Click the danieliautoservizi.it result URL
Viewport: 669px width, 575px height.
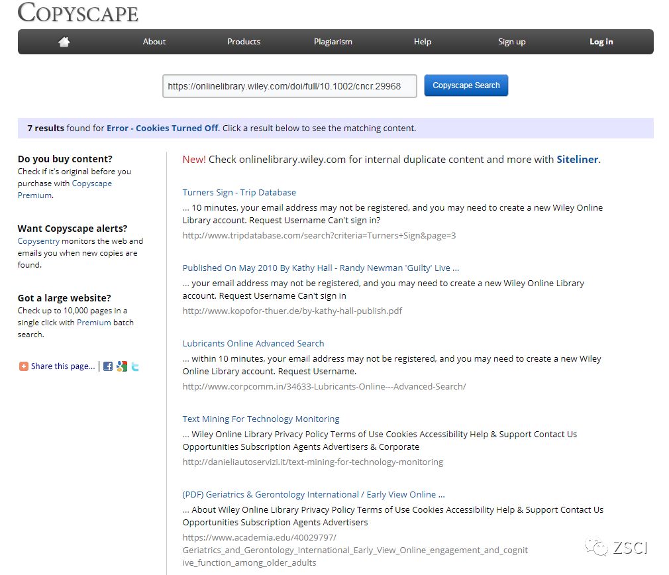coord(313,462)
